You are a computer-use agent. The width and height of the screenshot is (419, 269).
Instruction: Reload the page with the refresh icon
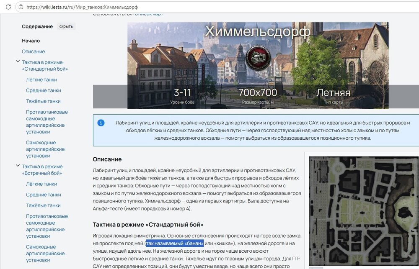pos(8,7)
